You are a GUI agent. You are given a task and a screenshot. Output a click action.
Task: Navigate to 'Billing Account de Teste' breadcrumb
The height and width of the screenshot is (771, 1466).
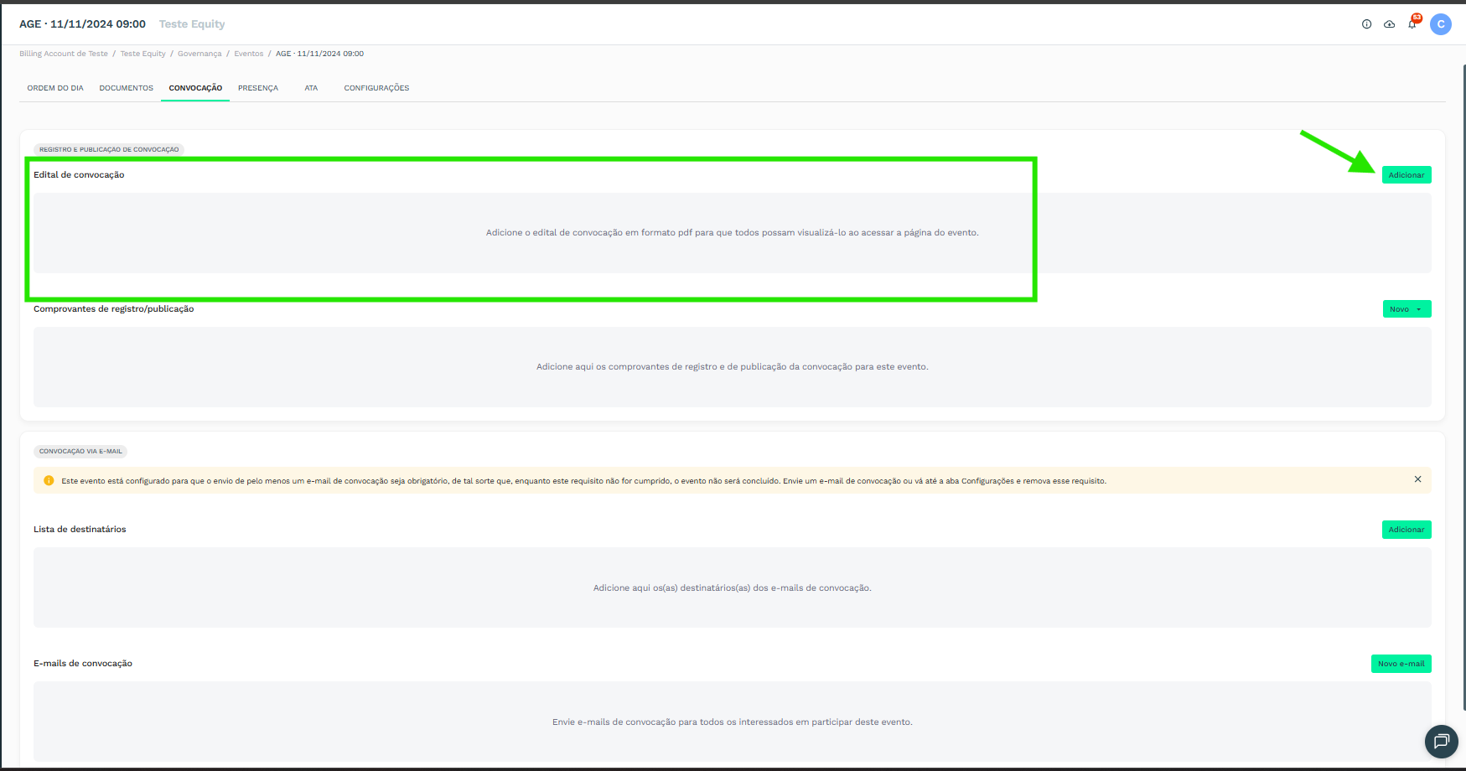[x=64, y=54]
